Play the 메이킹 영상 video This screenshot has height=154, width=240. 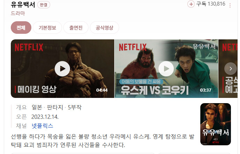tap(62, 69)
